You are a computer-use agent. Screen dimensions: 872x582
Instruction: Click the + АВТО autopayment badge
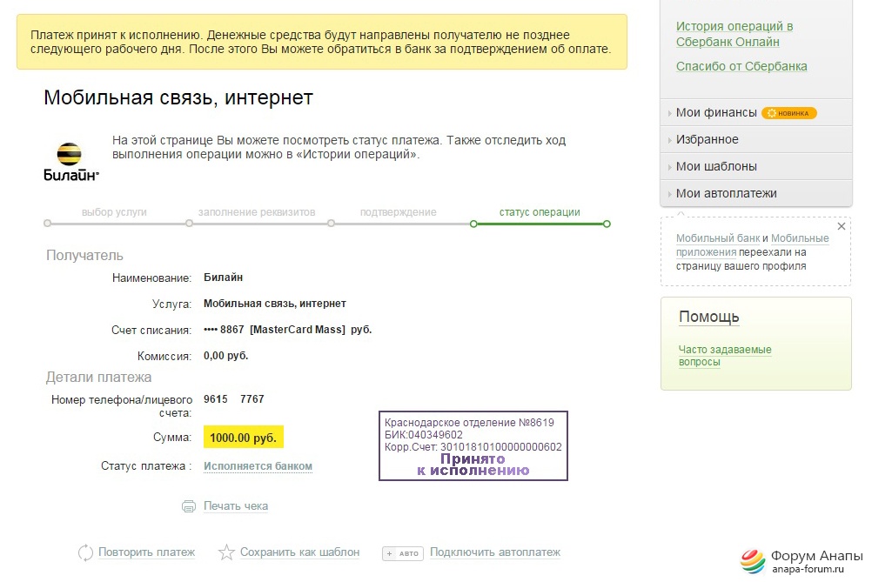(x=403, y=553)
